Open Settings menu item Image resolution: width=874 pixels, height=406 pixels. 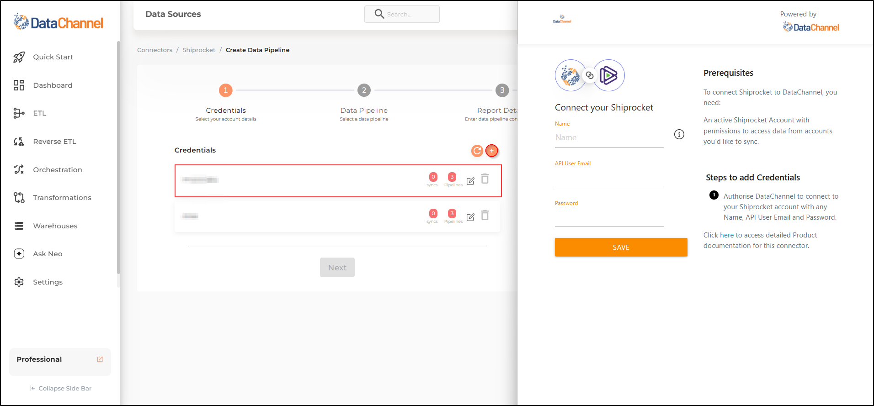[x=48, y=282]
